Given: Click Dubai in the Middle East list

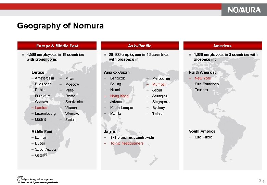Looking at the screenshot, I should [40, 143].
